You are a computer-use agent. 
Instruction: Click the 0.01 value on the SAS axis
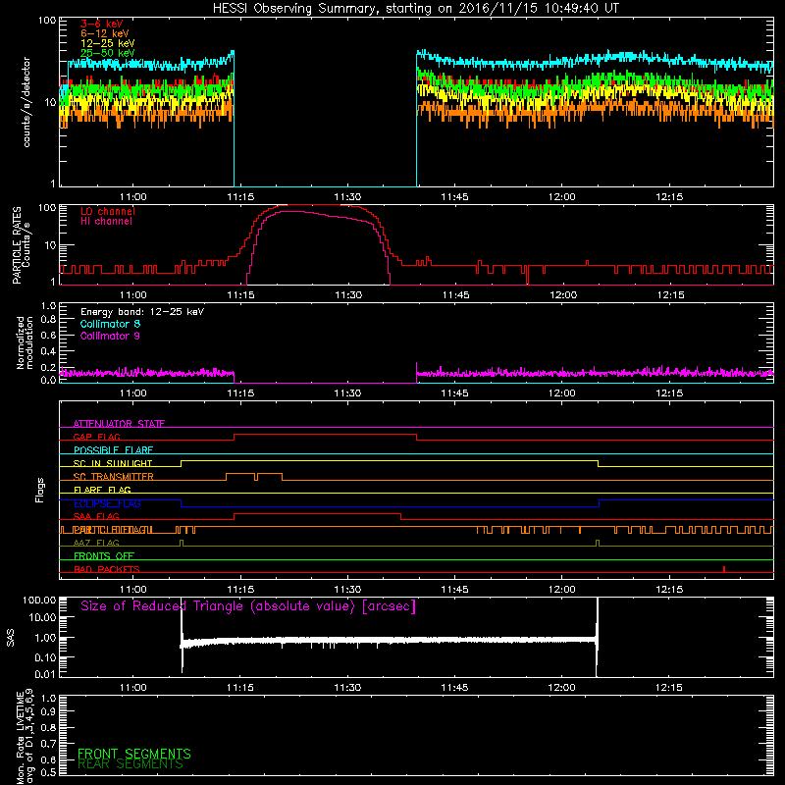(45, 674)
